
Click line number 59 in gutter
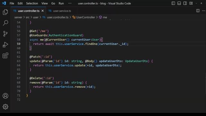[x=19, y=44]
